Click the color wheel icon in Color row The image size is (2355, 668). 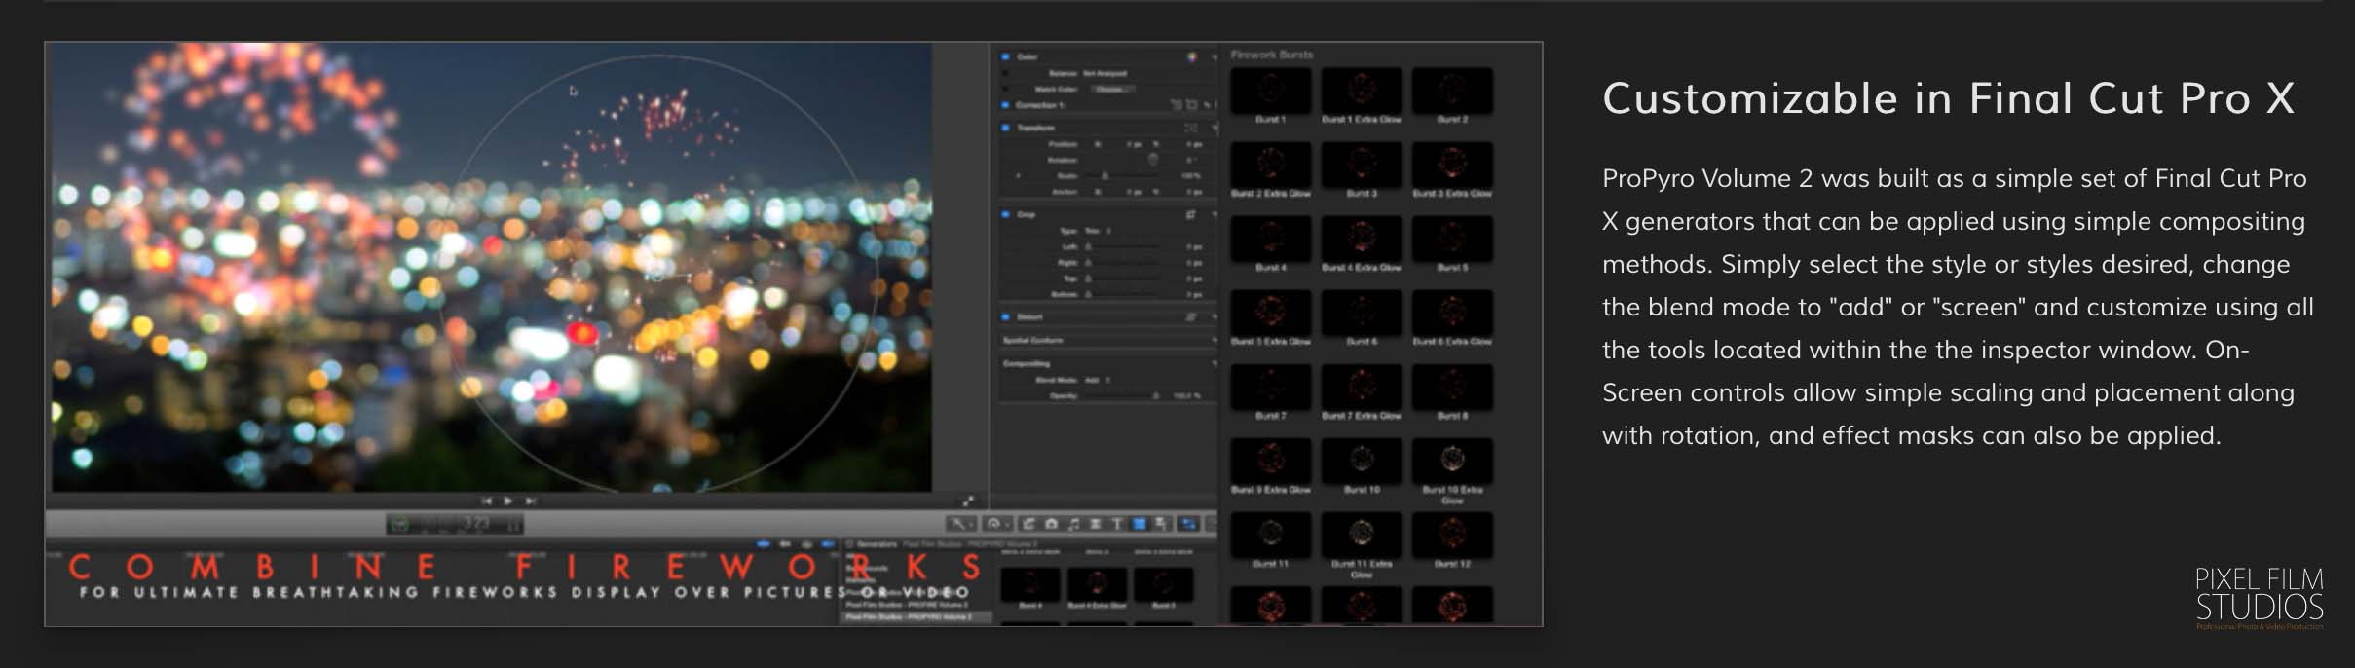coord(1191,57)
